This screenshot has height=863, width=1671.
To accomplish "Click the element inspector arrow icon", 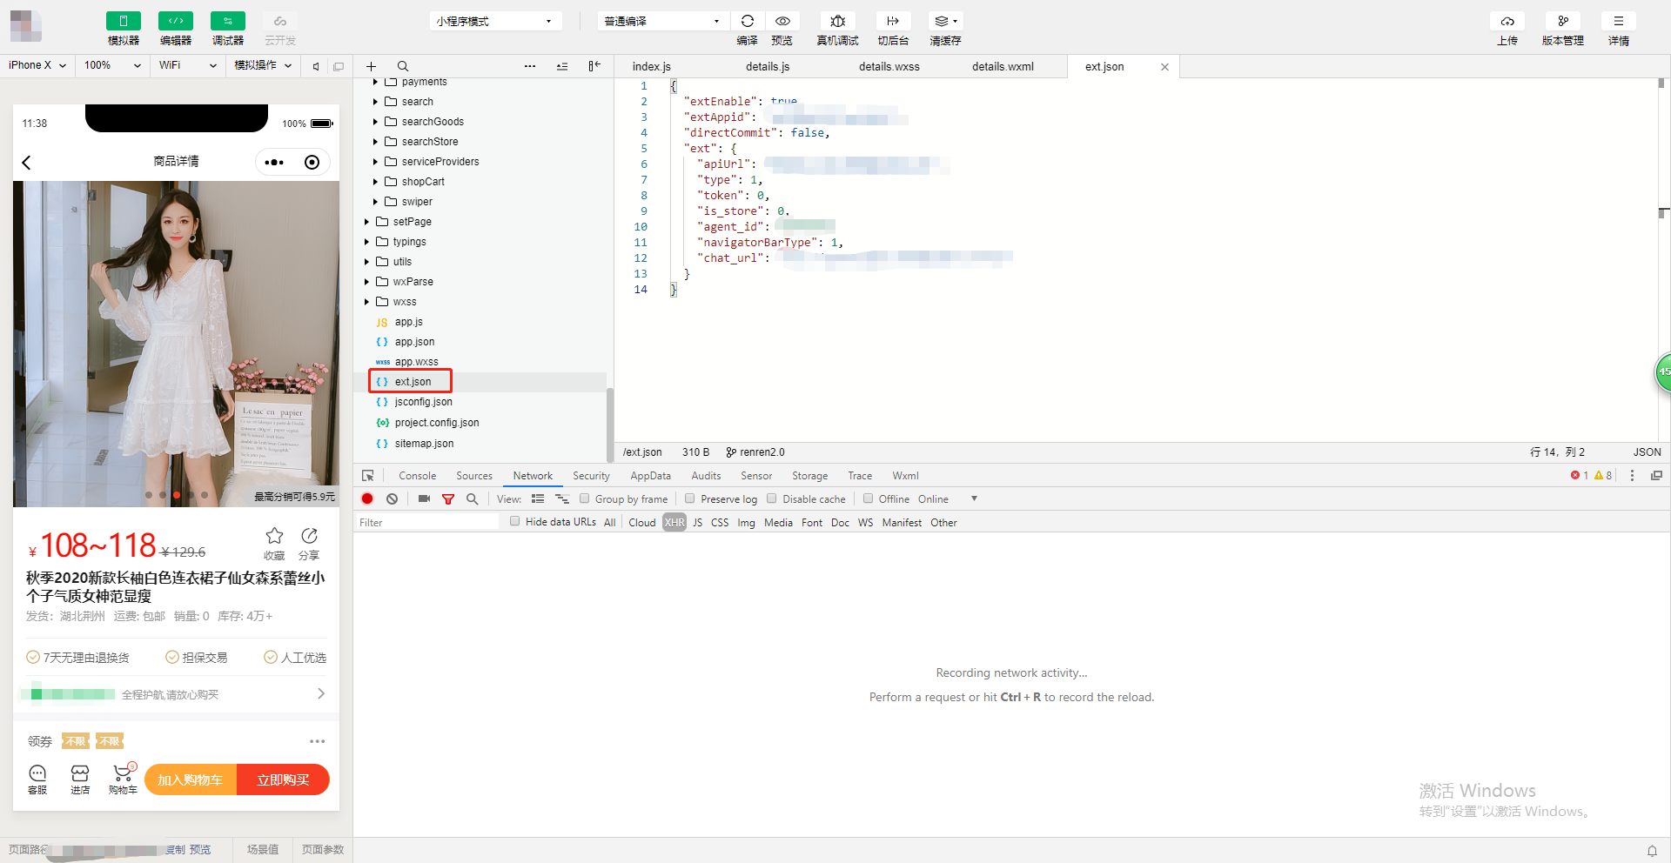I will coord(368,476).
